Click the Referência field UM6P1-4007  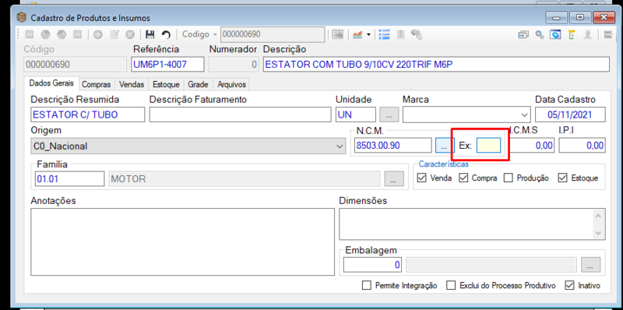tap(167, 64)
